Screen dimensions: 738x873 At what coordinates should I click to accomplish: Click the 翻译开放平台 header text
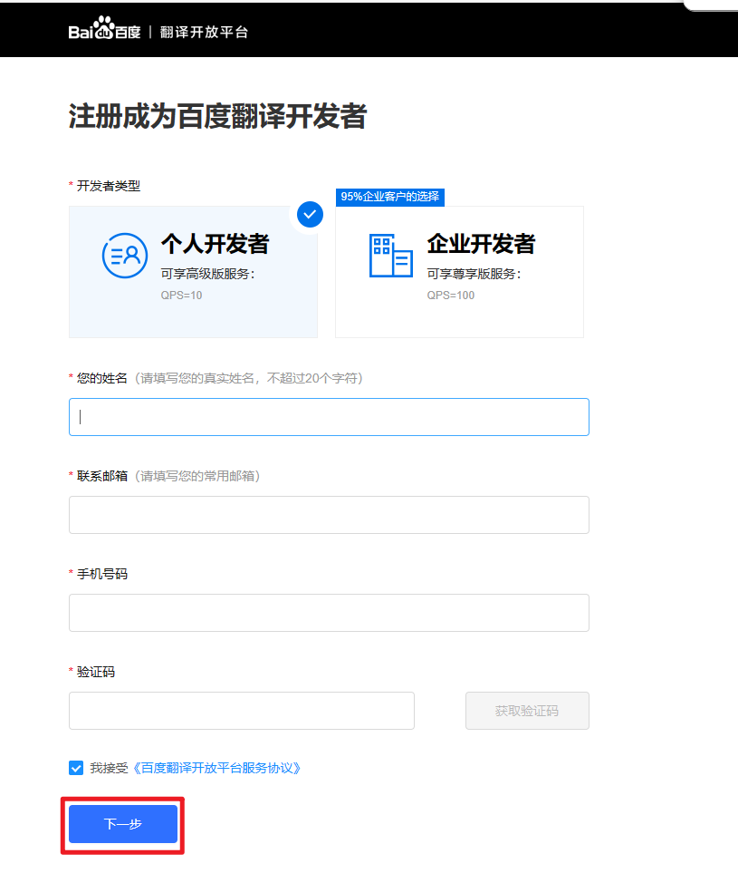[204, 30]
